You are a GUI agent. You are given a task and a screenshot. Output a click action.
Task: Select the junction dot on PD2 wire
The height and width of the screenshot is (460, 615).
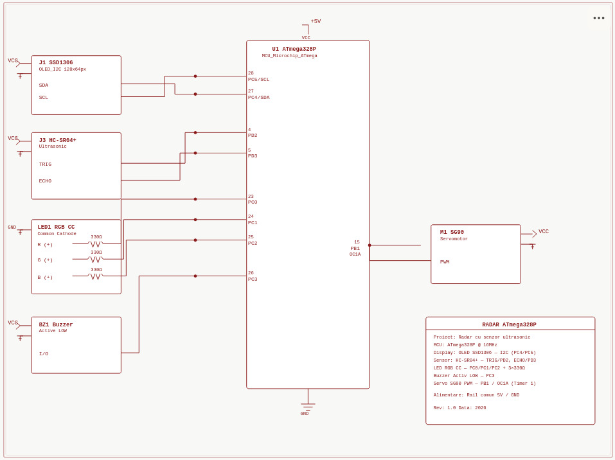(x=195, y=132)
